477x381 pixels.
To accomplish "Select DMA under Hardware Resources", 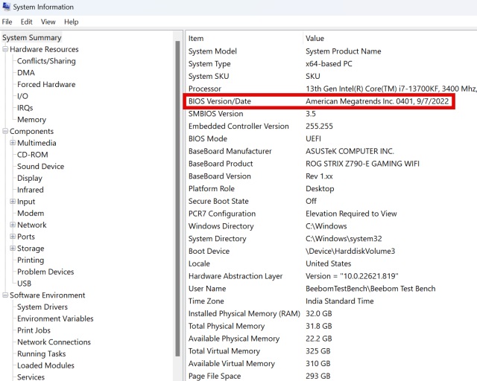I will [26, 73].
